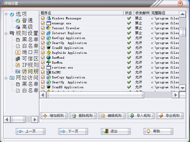Open 编辑规则 to edit rule
This screenshot has height=142, width=190.
click(x=112, y=116)
